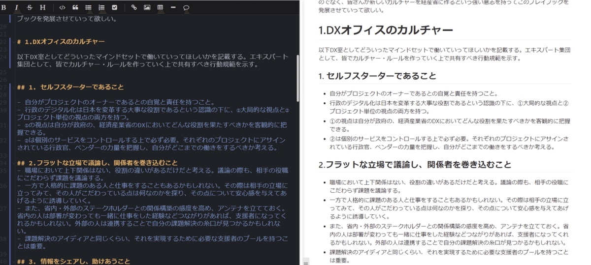Click preview bullet starting '行政のデジタル化は日本を変革する'
The height and width of the screenshot is (265, 591).
tap(449, 107)
